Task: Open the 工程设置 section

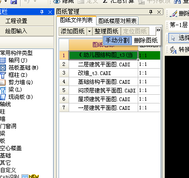Action: (x=27, y=21)
